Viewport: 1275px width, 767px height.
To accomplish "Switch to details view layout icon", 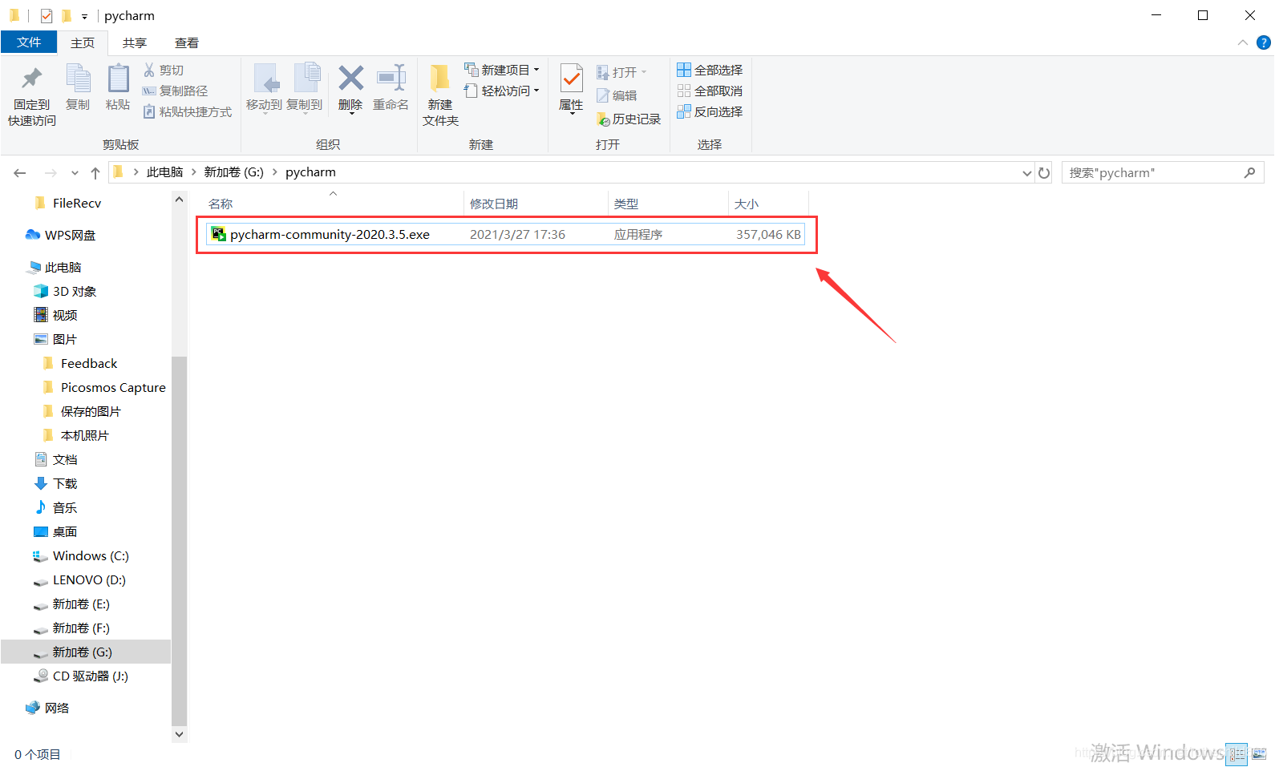I will click(x=1237, y=754).
